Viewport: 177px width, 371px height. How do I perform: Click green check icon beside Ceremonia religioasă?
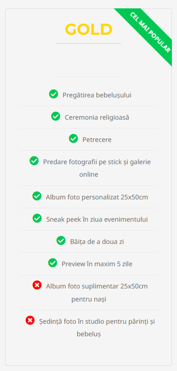56,116
